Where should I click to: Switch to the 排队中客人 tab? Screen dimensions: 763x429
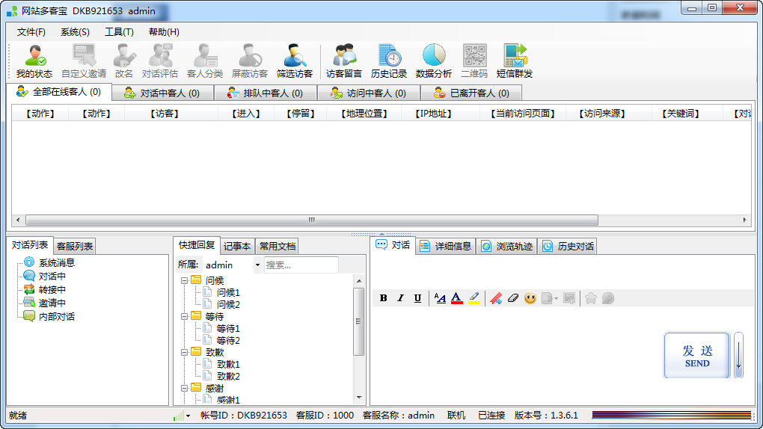tap(265, 93)
